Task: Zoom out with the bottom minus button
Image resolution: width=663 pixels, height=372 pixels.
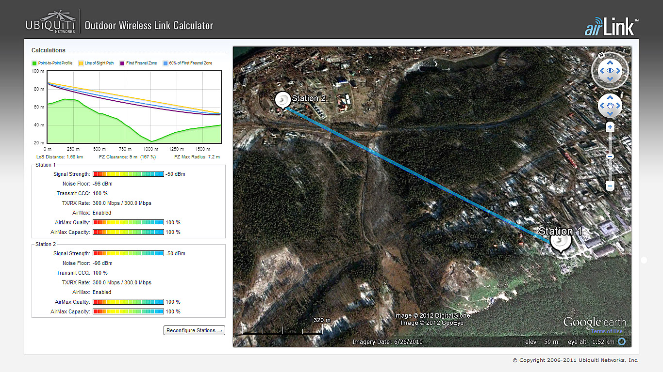Action: tap(611, 186)
